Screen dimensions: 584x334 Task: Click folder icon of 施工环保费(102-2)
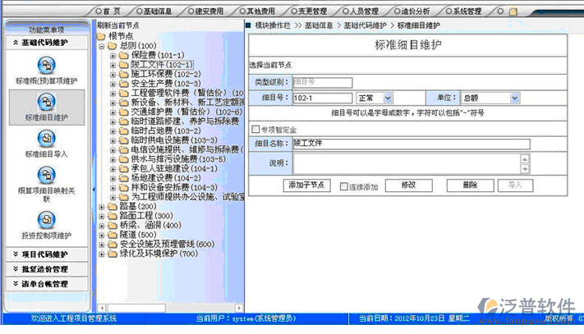coord(124,75)
